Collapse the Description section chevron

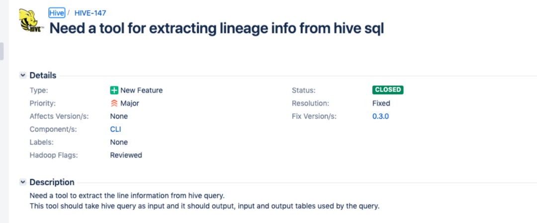(22, 182)
